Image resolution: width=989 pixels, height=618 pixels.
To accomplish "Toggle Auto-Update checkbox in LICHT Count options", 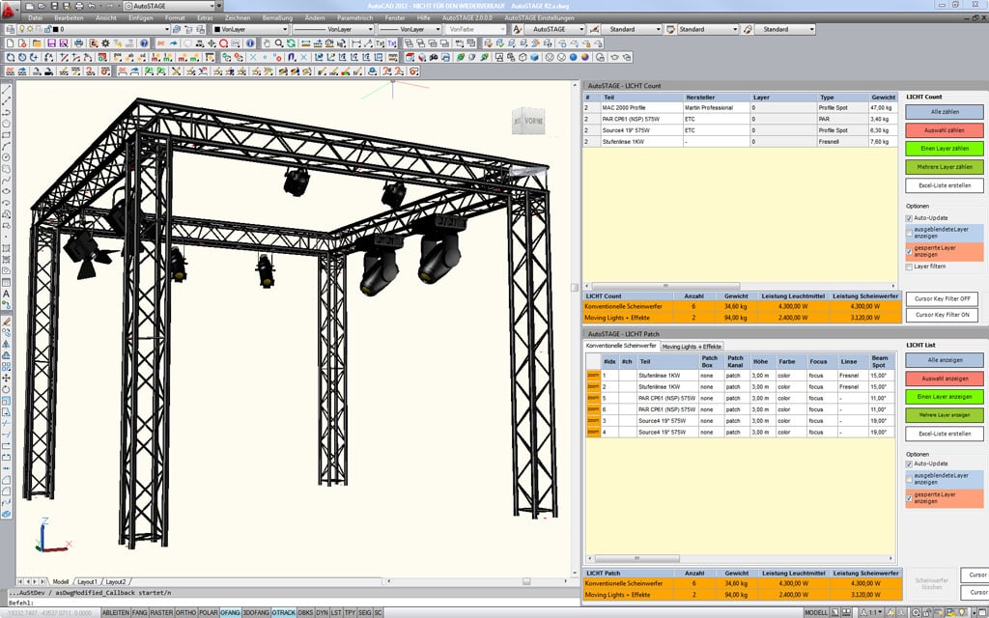I will click(x=910, y=218).
